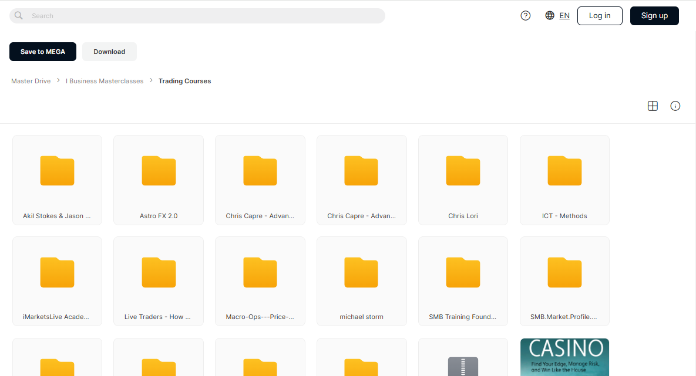This screenshot has width=696, height=376.
Task: Open the Chris Lori folder
Action: point(463,180)
